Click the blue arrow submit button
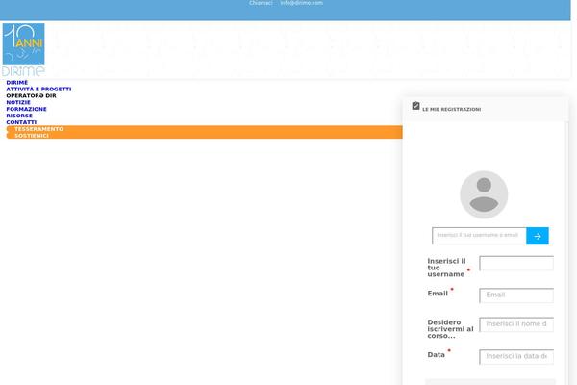The image size is (577, 385). coord(538,236)
